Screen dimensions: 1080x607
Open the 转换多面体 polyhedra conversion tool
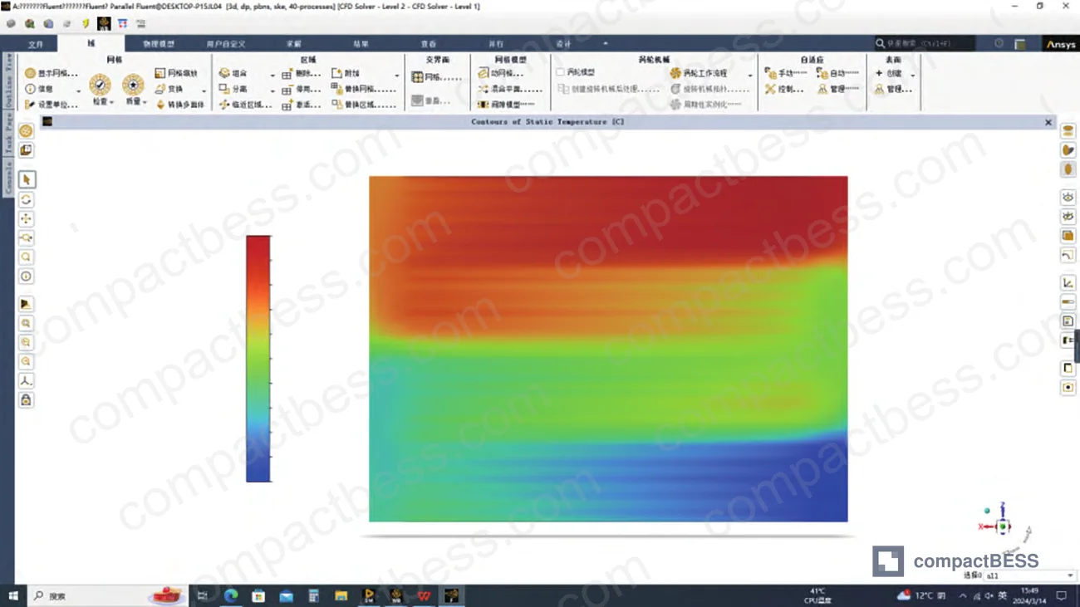(x=179, y=105)
